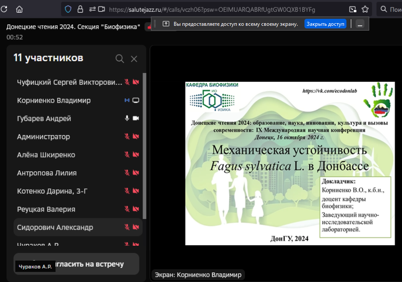Viewport: 402px width, 282px height.
Task: Stop sharing with Закрыть доступ button
Action: 325,24
